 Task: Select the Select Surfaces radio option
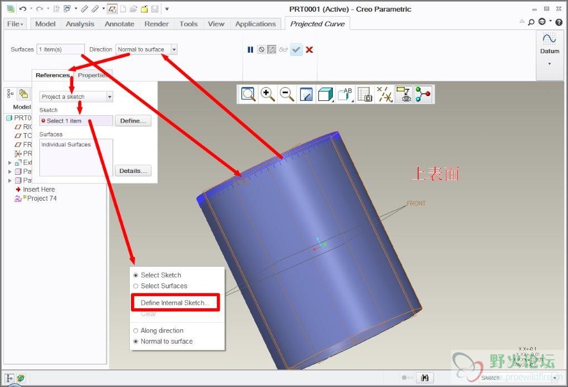point(136,286)
